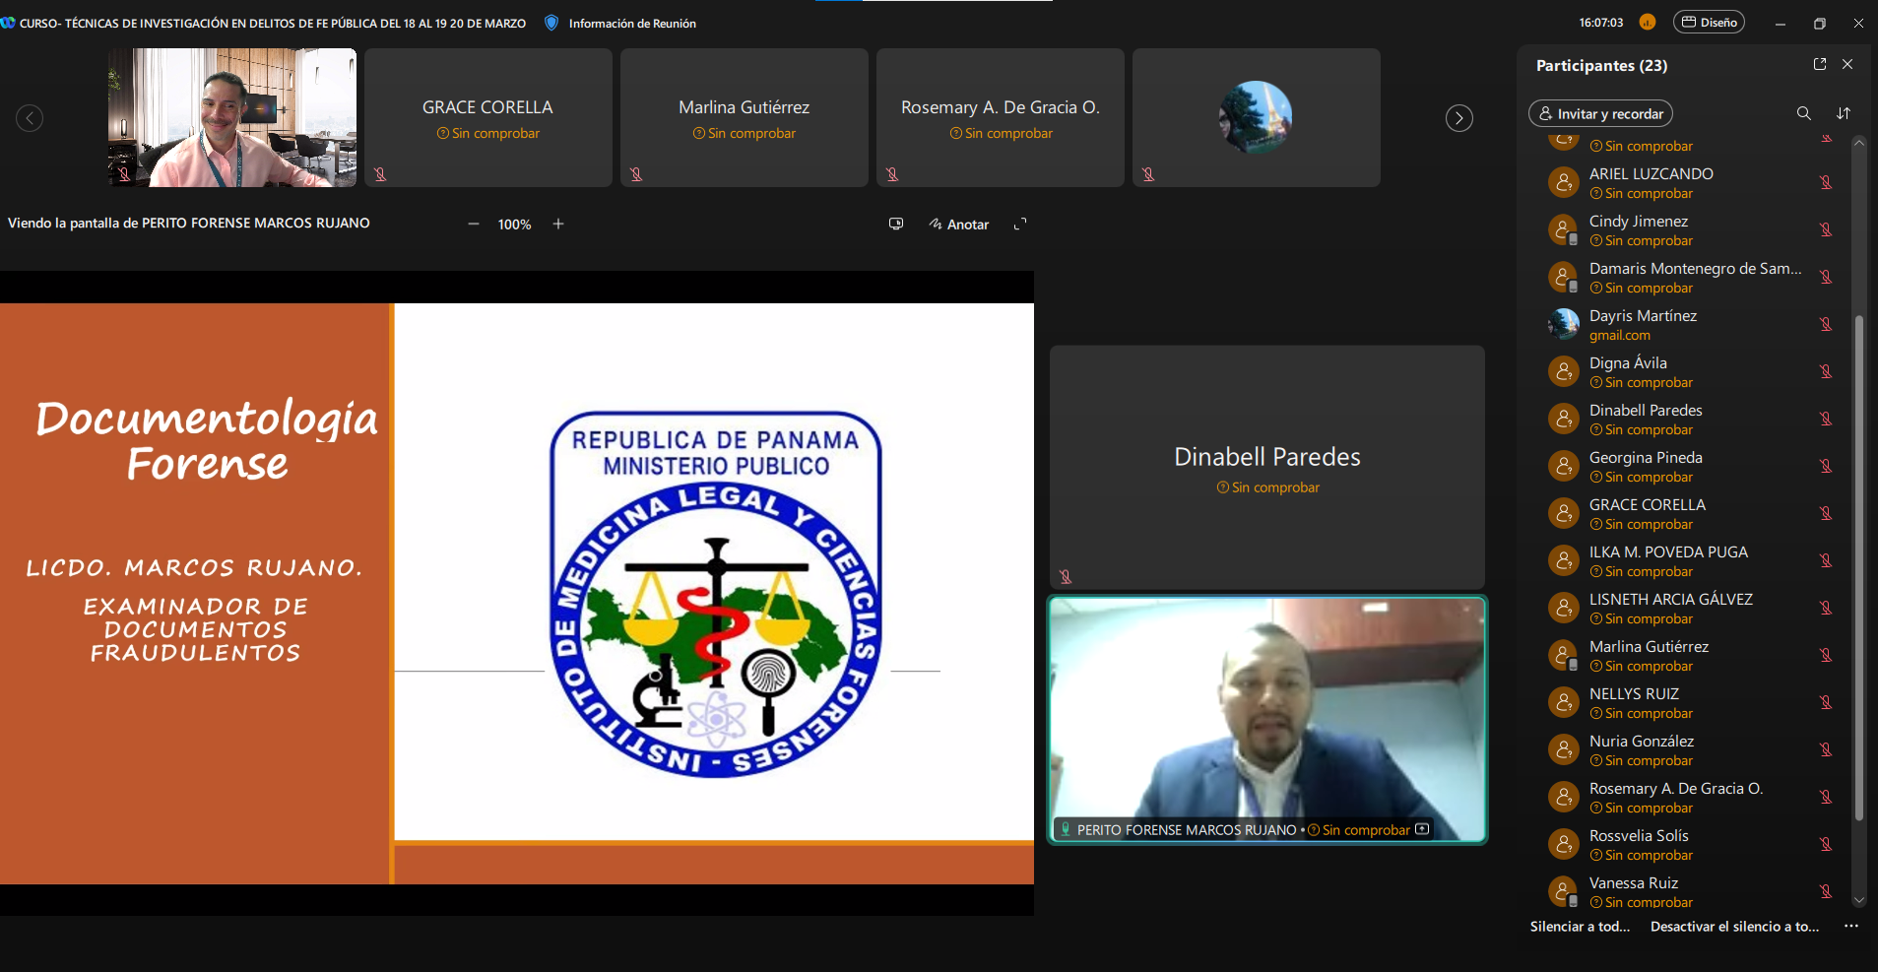Show next video thumbnails with right arrow
The image size is (1878, 972).
(x=1458, y=118)
